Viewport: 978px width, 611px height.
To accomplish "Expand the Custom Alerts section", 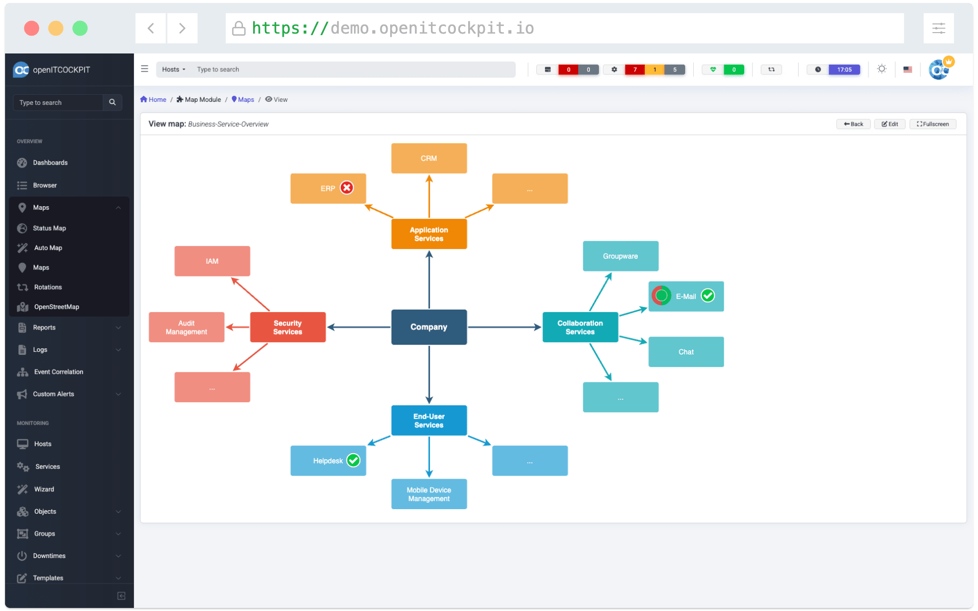I will tap(118, 394).
